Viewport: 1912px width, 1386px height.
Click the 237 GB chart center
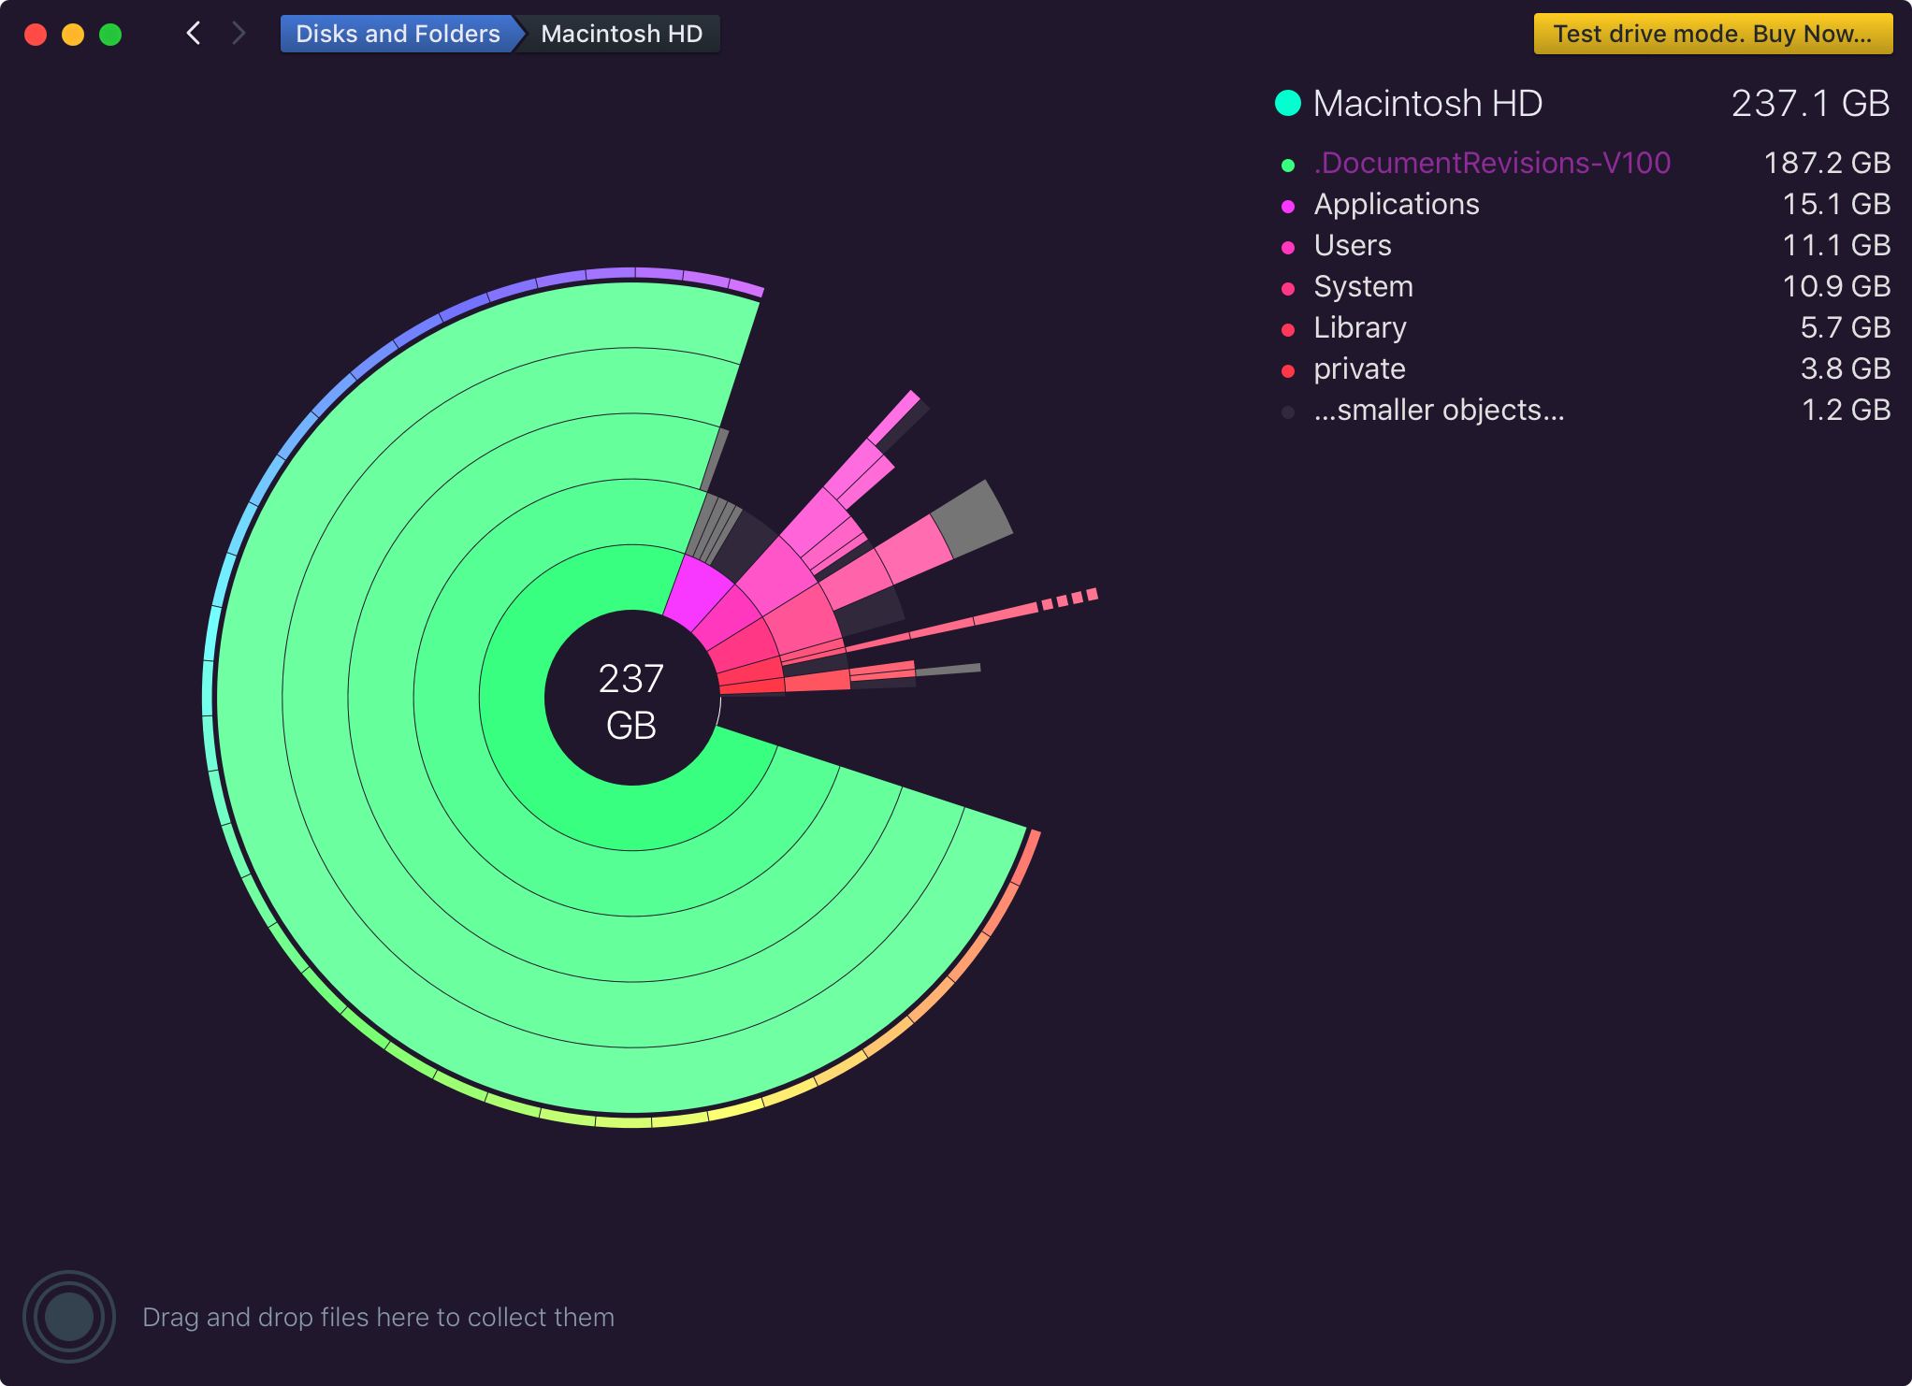(x=631, y=700)
